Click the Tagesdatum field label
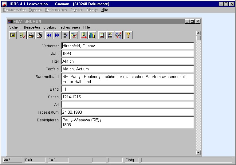Screen dimensions: 236x165 [48, 112]
